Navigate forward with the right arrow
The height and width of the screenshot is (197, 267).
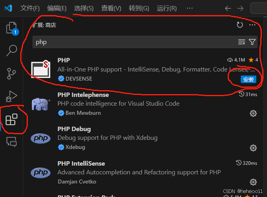click(x=240, y=8)
